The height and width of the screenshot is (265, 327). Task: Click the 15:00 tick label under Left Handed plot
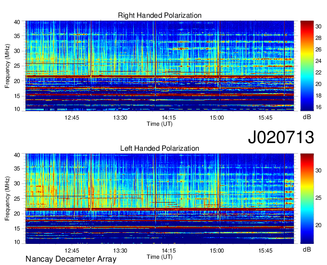coord(217,251)
